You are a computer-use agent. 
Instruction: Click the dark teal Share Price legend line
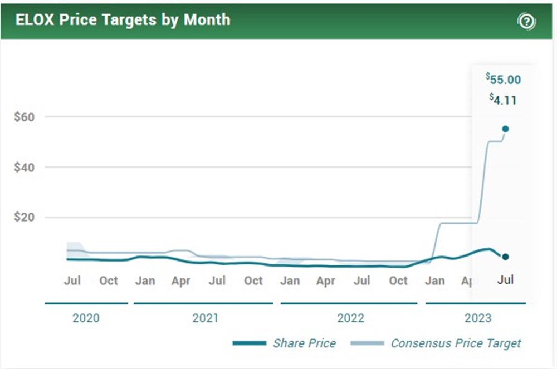[249, 343]
